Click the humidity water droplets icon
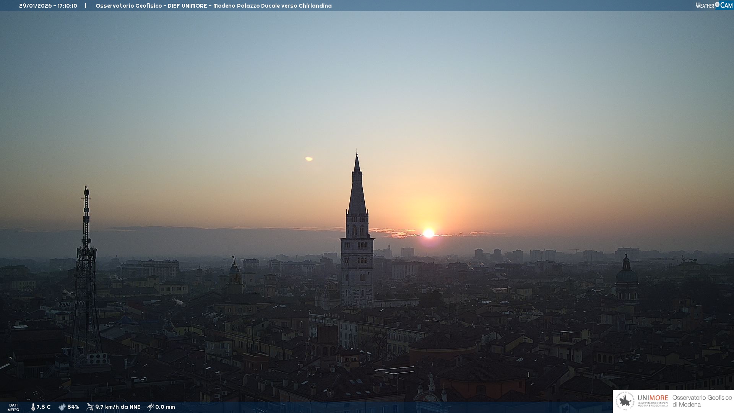734x413 pixels. point(62,407)
